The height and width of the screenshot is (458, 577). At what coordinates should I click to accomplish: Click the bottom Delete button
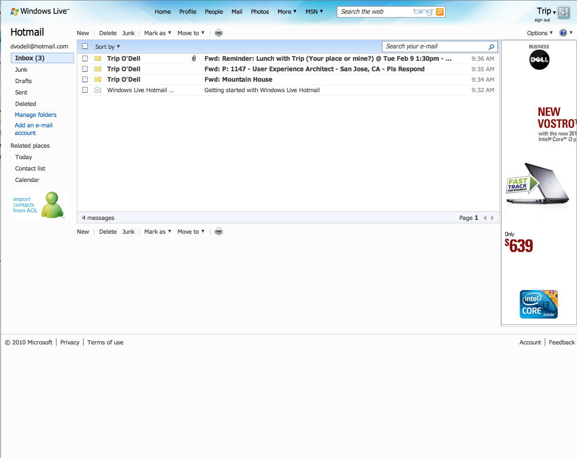(108, 231)
